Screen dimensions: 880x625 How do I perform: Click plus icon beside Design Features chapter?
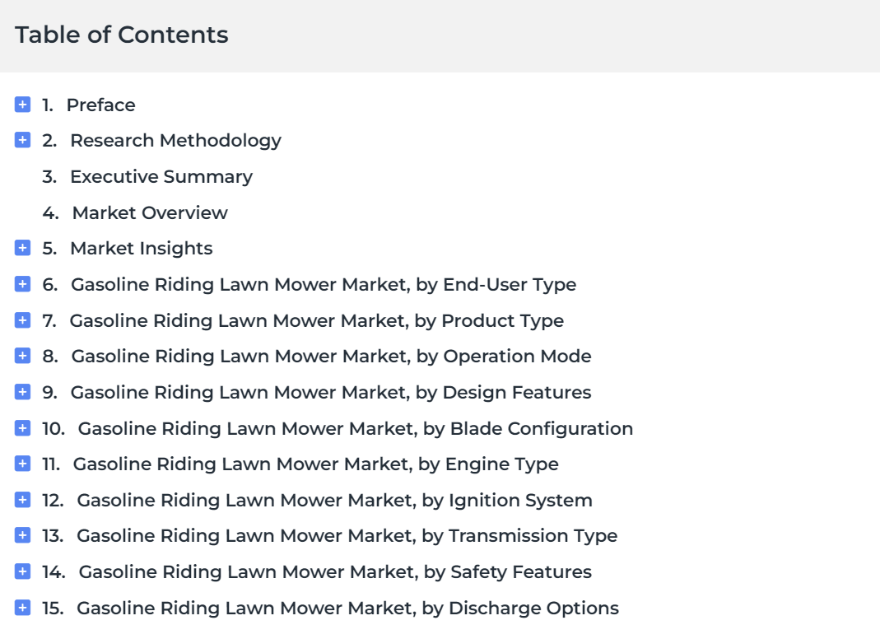click(x=22, y=392)
